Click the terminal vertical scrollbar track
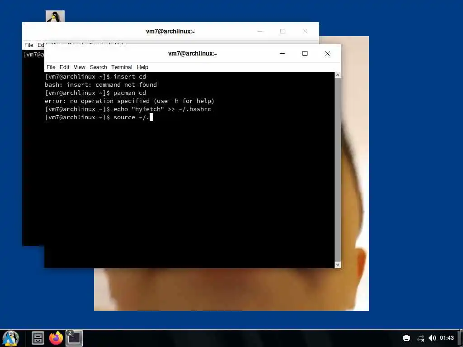Screen dimensions: 463x347 tap(338, 170)
